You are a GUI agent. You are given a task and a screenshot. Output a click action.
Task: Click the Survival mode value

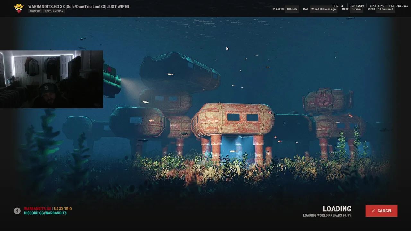click(x=356, y=9)
